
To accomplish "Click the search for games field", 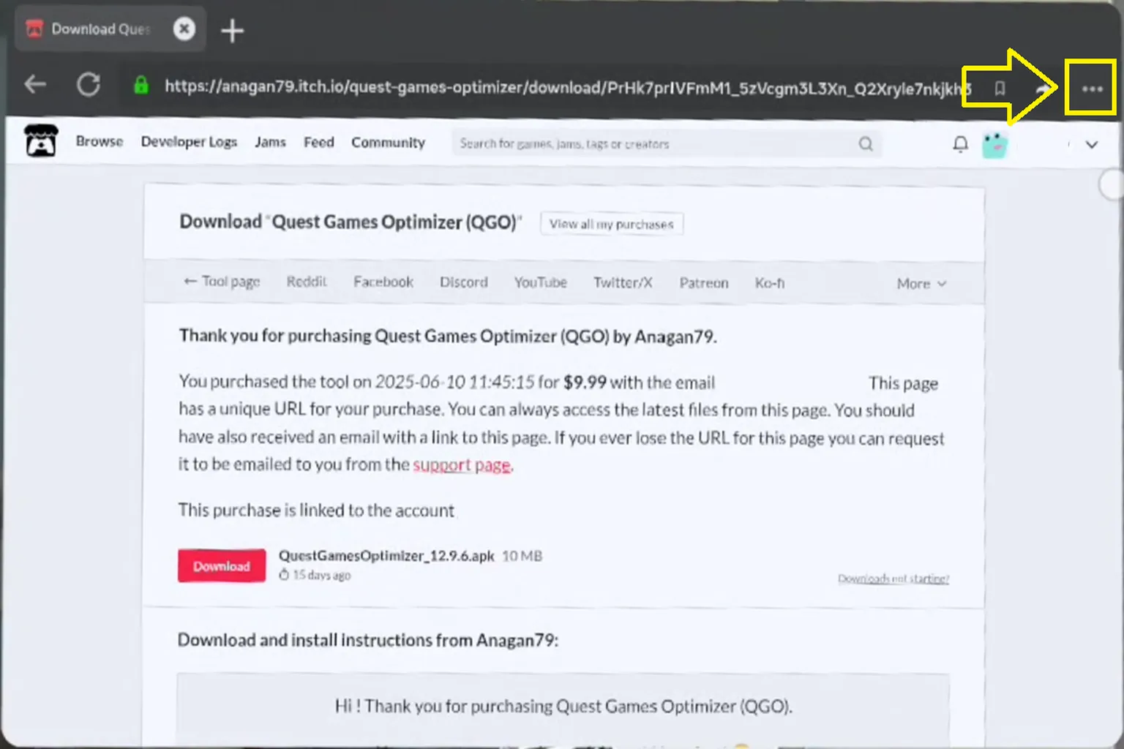I will tap(666, 144).
